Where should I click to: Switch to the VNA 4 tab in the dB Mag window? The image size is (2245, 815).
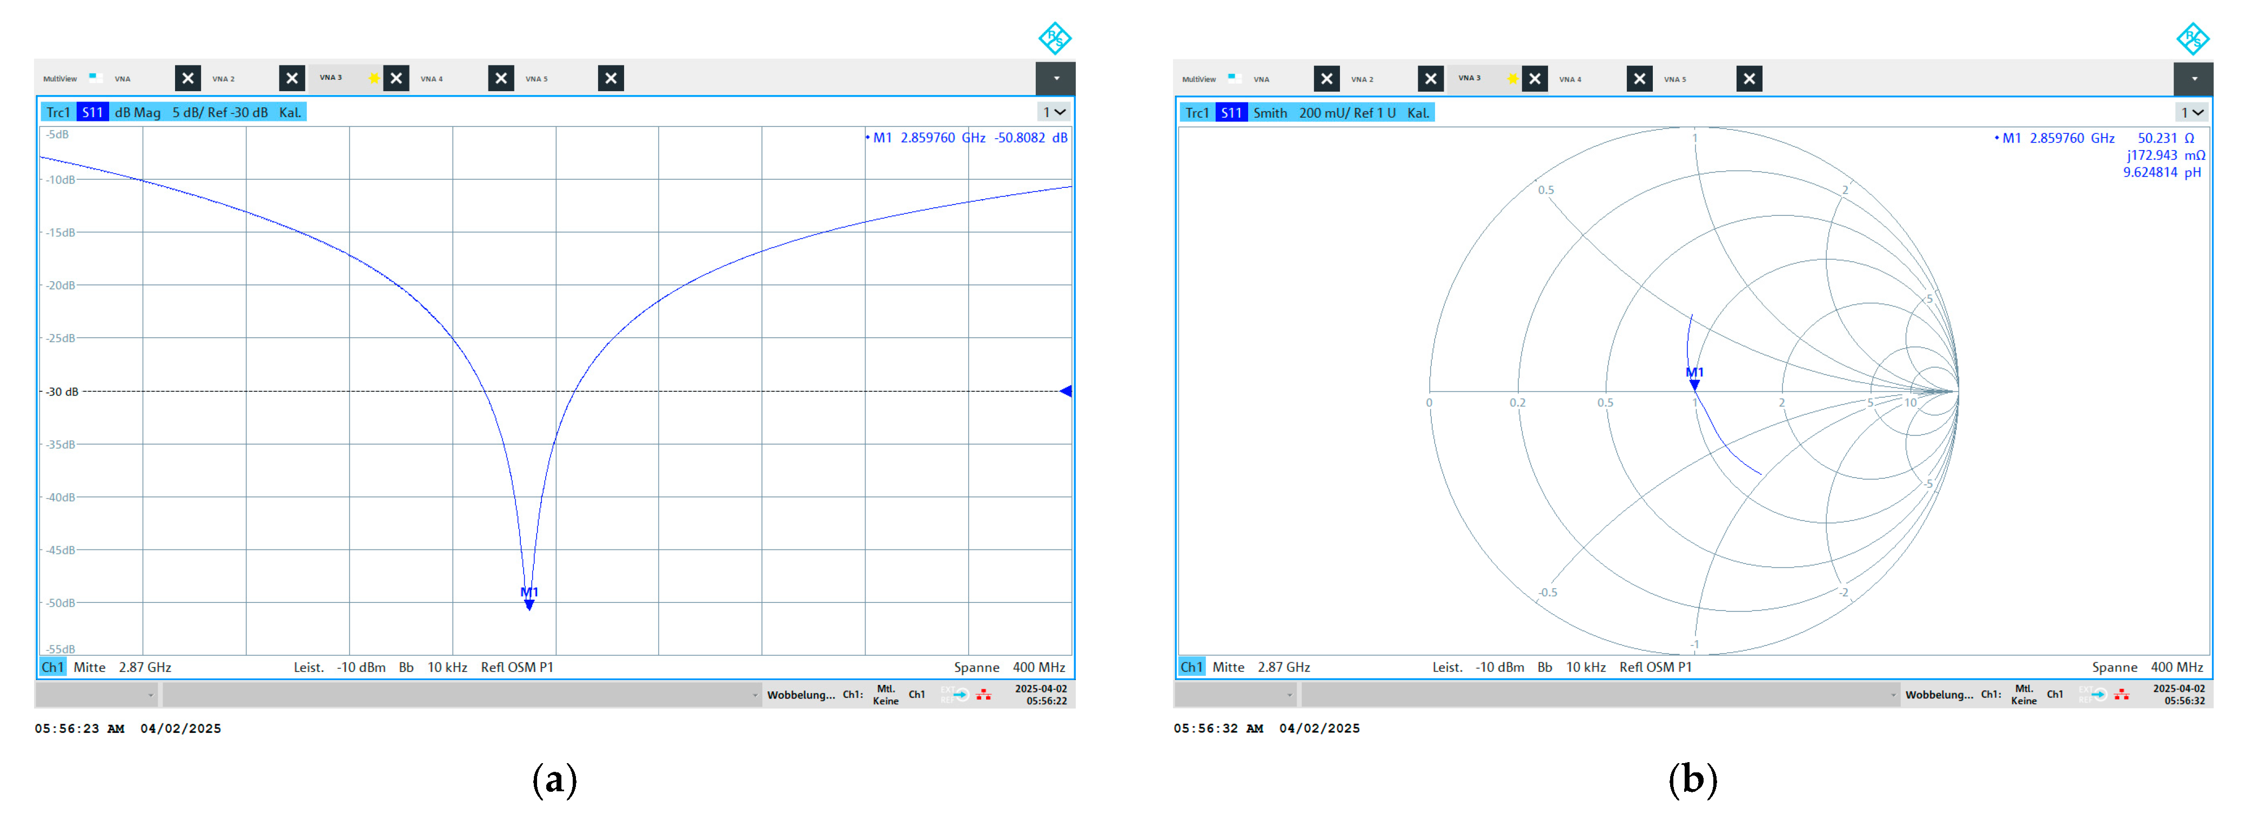432,78
